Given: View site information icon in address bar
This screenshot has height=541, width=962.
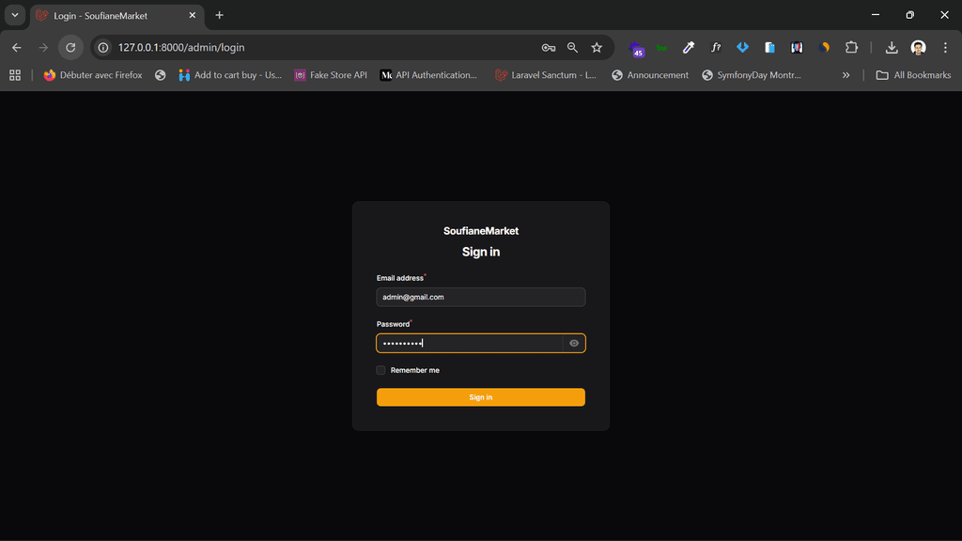Looking at the screenshot, I should [x=103, y=47].
